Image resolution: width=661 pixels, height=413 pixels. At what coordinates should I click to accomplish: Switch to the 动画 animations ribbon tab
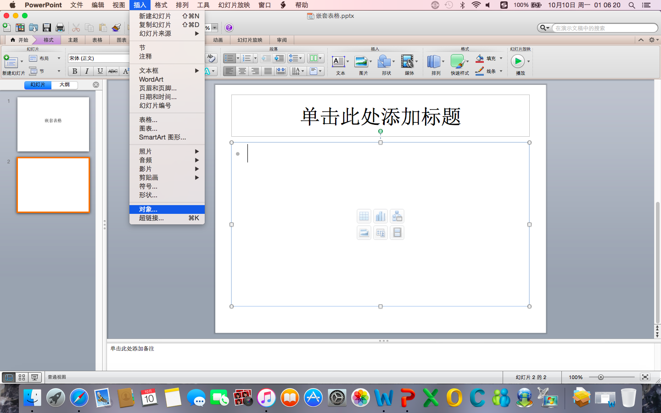coord(218,40)
